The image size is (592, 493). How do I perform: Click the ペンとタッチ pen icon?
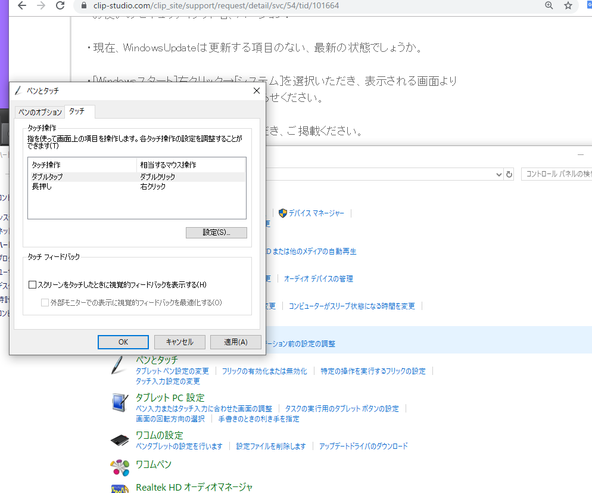(x=119, y=365)
